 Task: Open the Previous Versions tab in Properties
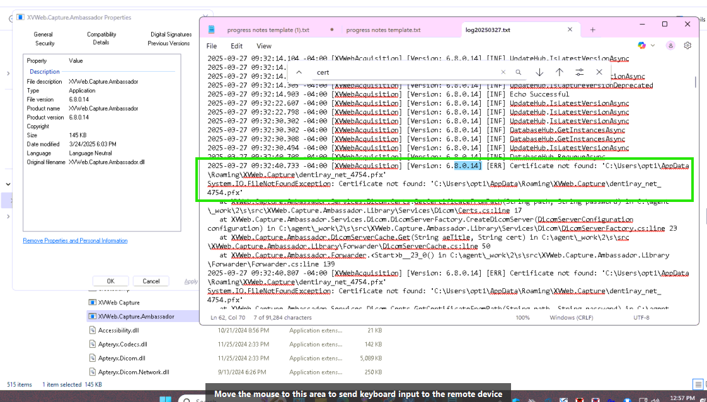[x=169, y=43]
